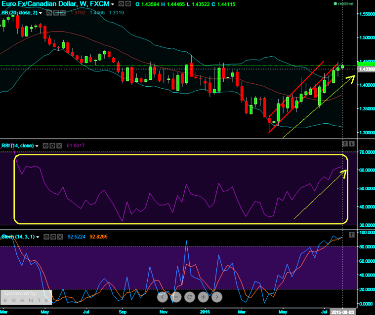The width and height of the screenshot is (375, 315).
Task: Expand the Euro Fx/Canadian Dollar symbol dropdown
Action: (x=113, y=4)
